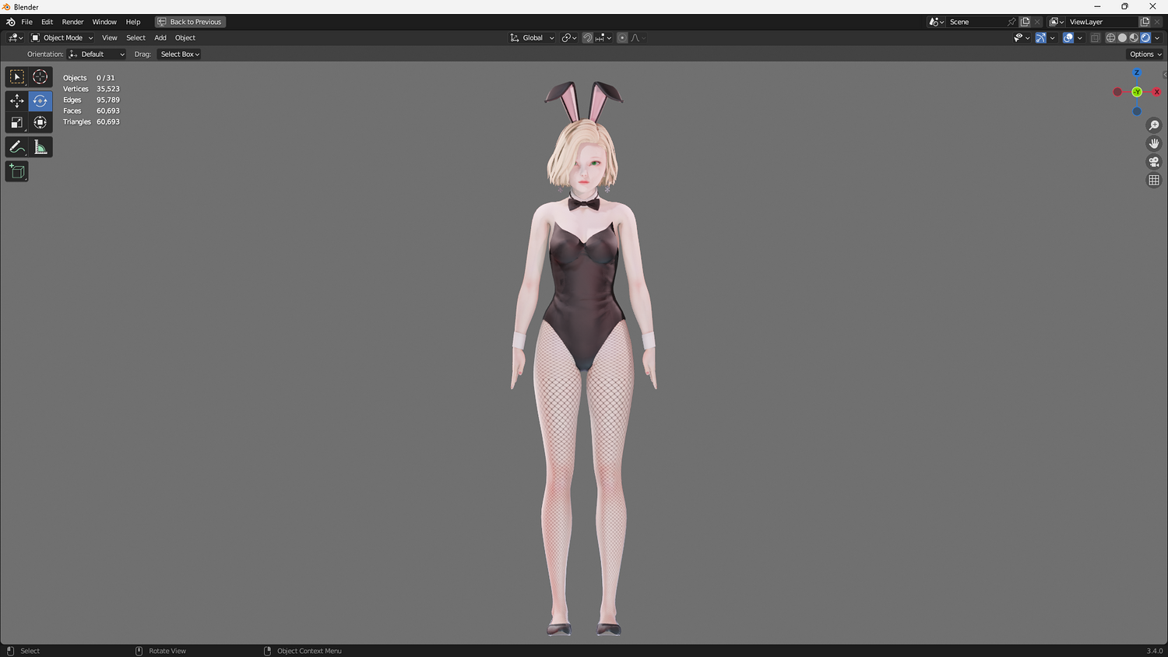Click Back to Previous button

[190, 22]
